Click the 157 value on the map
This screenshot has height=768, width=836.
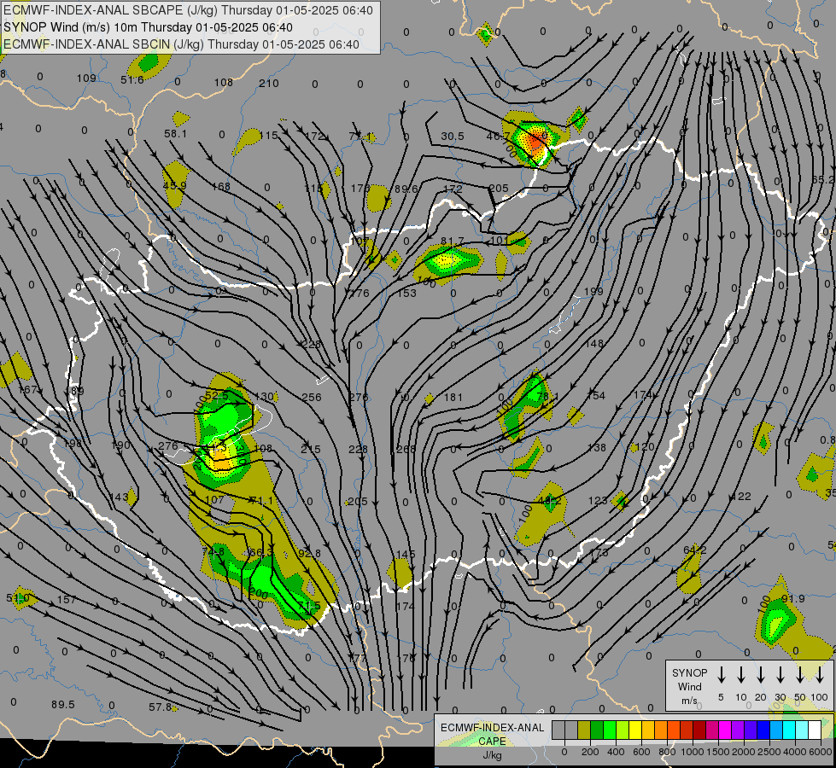pos(66,600)
